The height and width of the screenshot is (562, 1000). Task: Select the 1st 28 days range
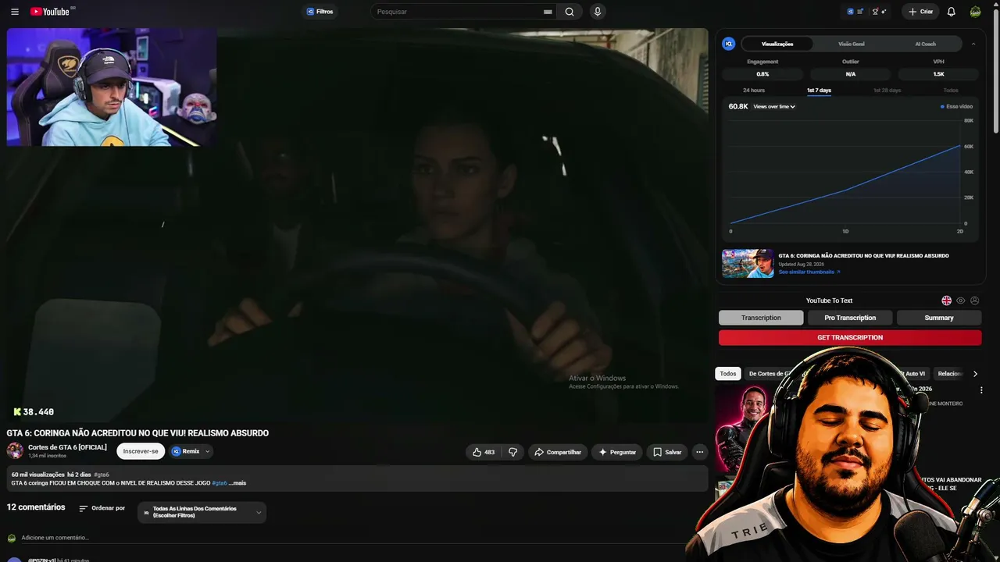[x=887, y=91]
